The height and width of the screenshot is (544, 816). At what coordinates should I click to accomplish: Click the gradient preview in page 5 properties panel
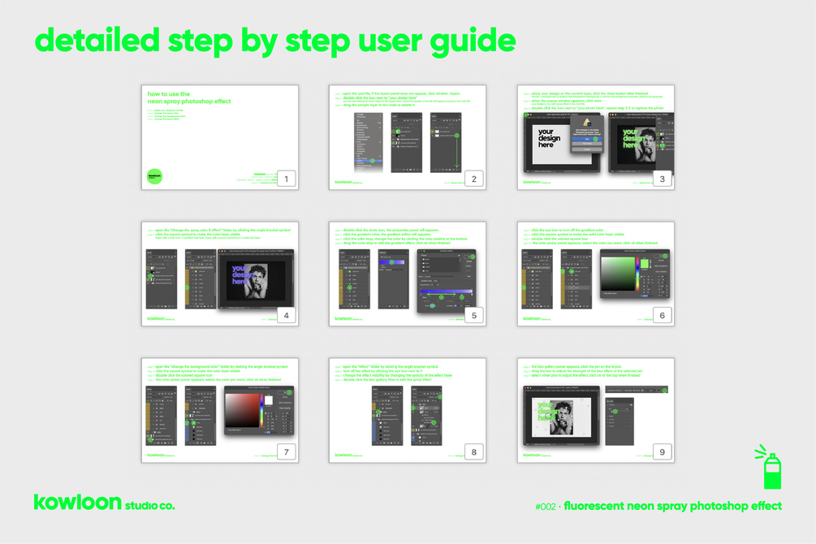pyautogui.click(x=393, y=262)
